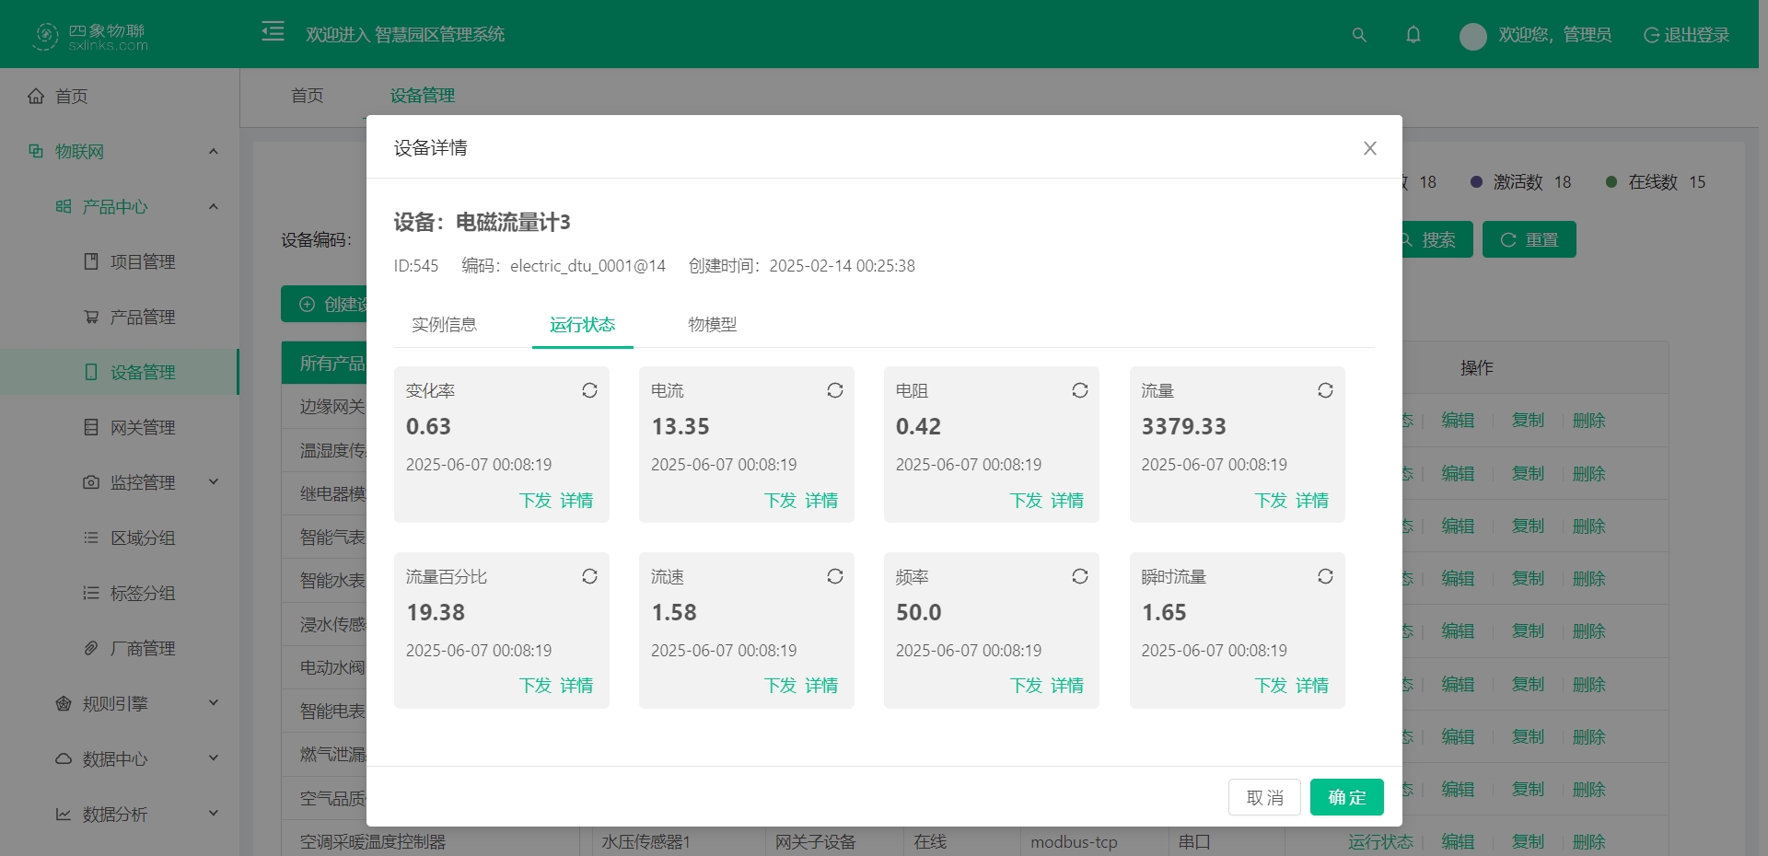Open 厂商管理 in the sidebar
The width and height of the screenshot is (1768, 856).
pos(141,648)
